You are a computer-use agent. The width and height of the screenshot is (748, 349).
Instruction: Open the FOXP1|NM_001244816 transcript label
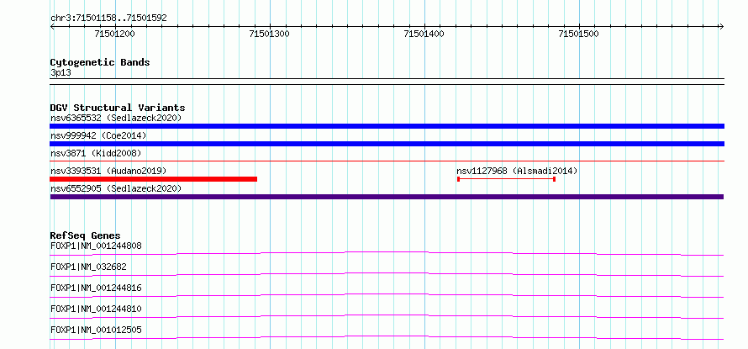tap(96, 288)
